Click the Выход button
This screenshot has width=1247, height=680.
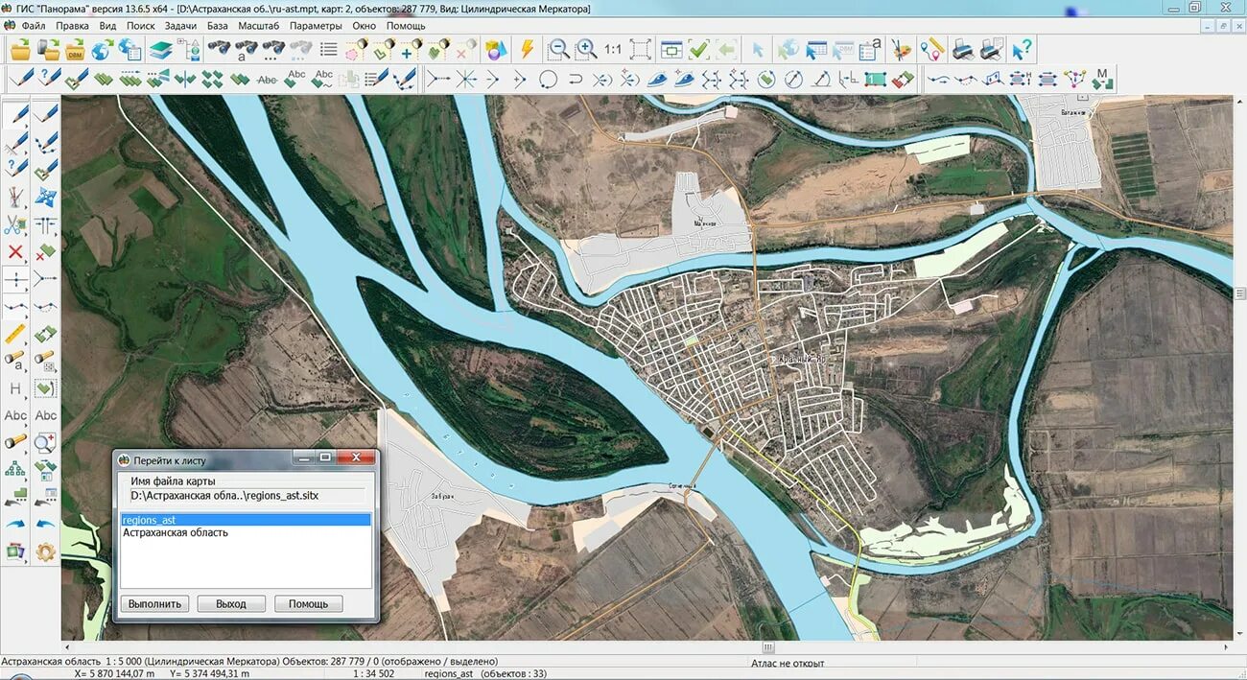231,603
